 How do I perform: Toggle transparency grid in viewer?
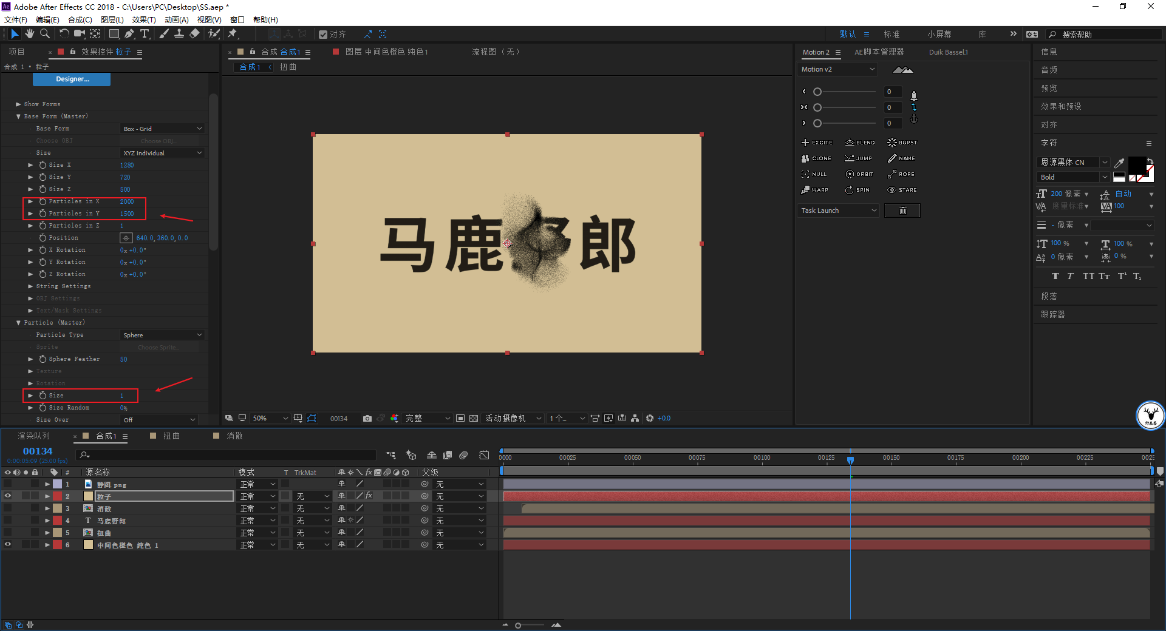click(474, 419)
